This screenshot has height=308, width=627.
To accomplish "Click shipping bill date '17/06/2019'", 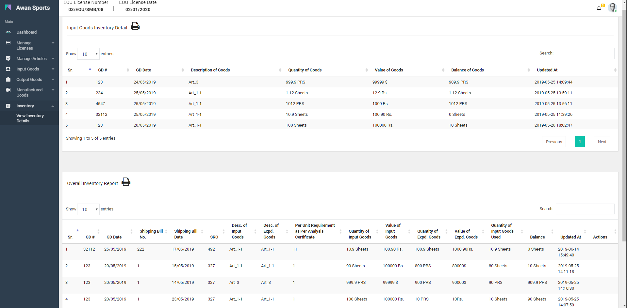I will tap(183, 249).
